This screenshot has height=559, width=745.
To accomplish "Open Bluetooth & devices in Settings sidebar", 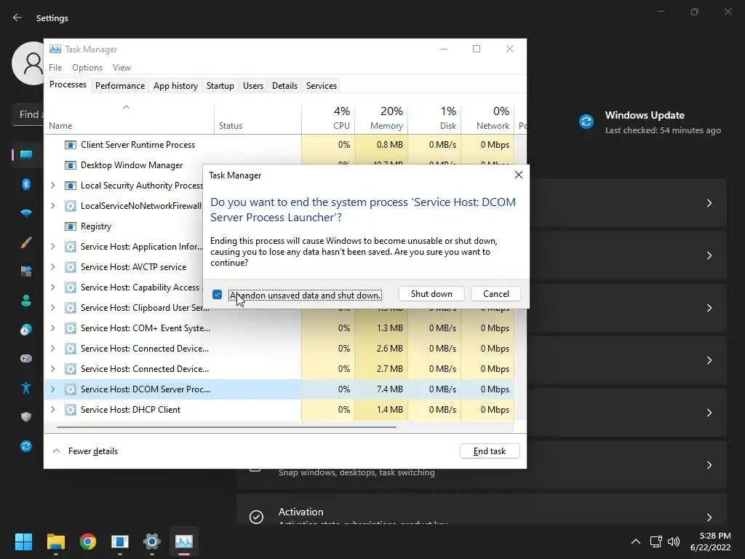I will pos(26,184).
